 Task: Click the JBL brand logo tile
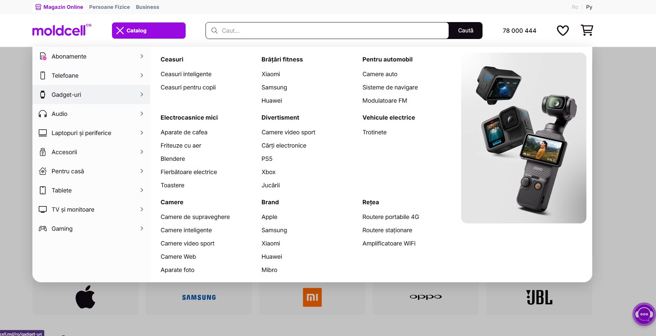click(539, 297)
